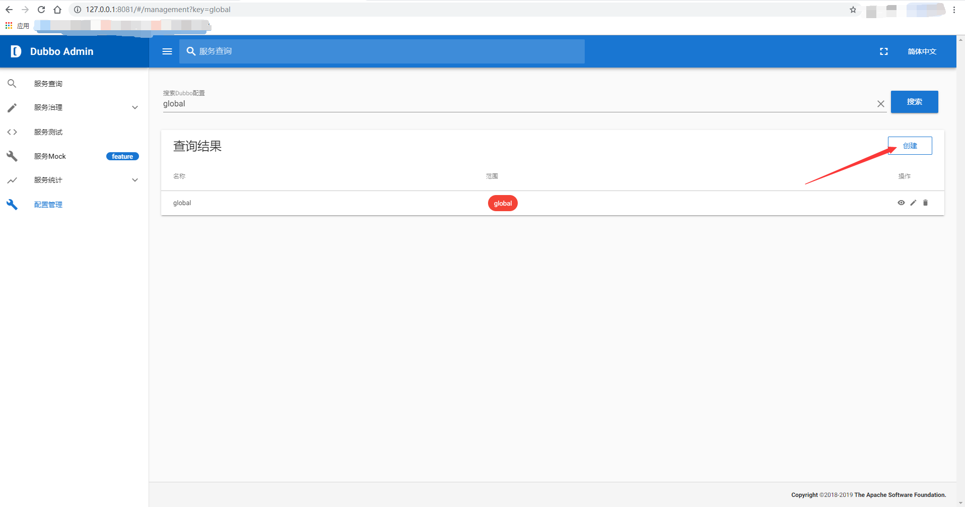Click the red global scope chip
The width and height of the screenshot is (965, 507).
pos(503,203)
